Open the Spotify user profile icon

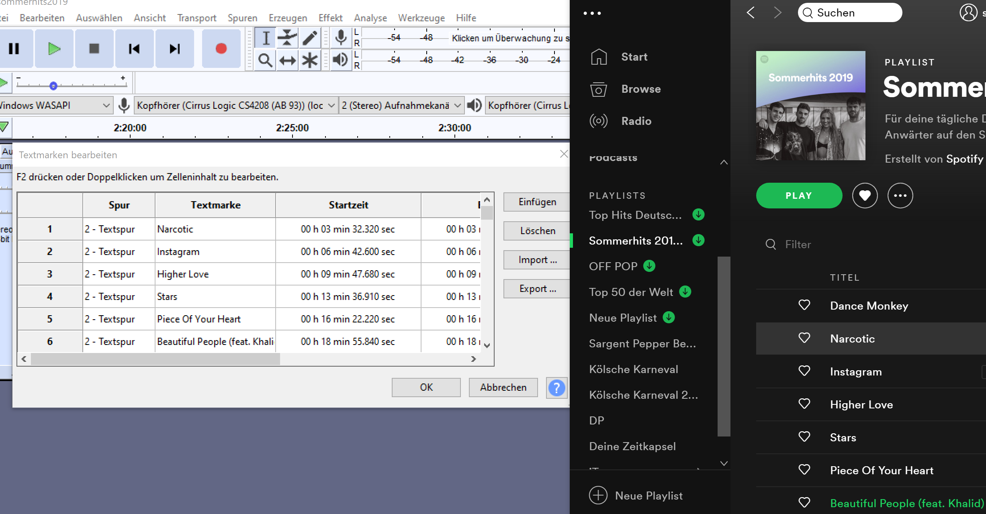(x=968, y=13)
